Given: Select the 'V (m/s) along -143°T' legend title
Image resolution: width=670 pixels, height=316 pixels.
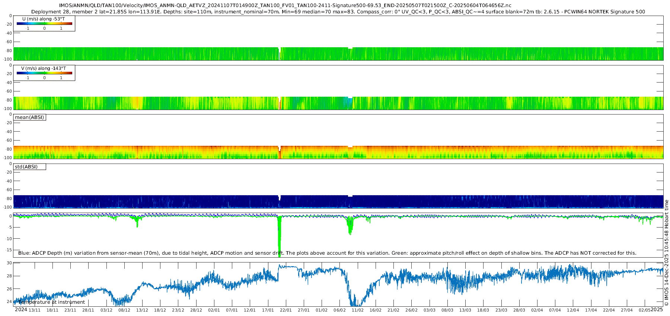Looking at the screenshot, I should tap(44, 68).
